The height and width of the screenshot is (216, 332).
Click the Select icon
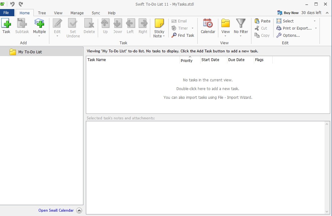coord(279,21)
